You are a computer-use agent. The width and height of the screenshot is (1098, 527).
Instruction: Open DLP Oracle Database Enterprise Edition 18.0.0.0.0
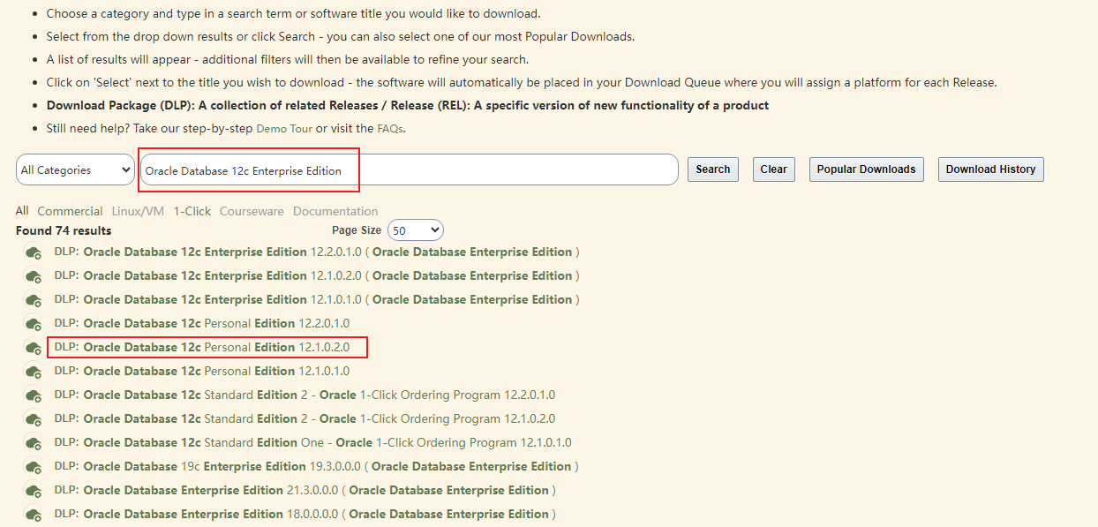(305, 515)
